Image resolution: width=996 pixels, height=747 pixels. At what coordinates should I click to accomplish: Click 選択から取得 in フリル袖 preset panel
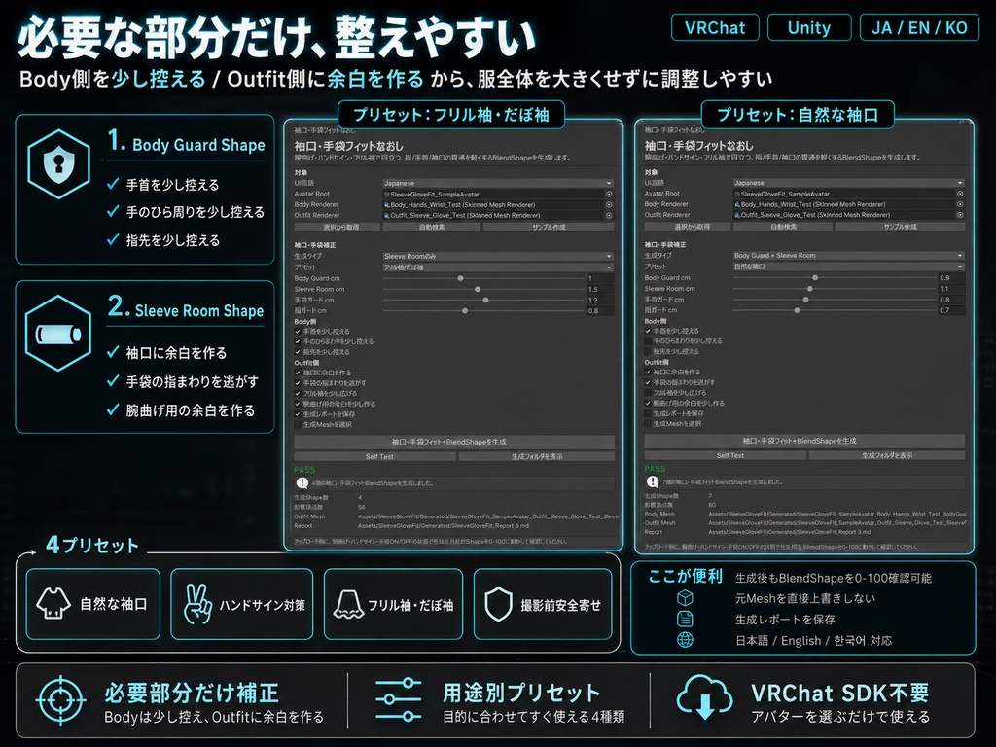point(337,227)
